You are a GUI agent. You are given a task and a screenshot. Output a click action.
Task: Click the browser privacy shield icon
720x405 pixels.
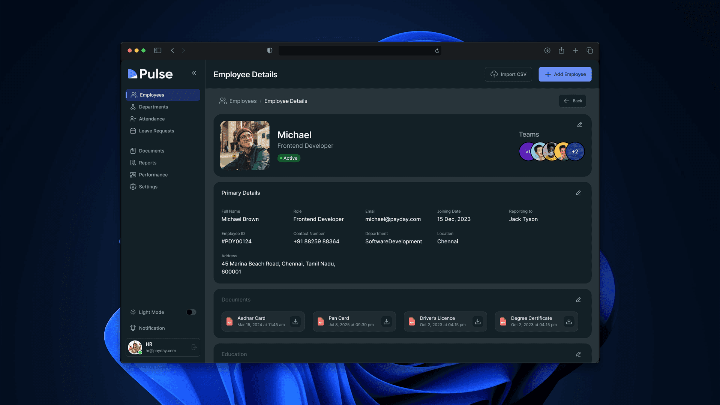[x=269, y=51]
